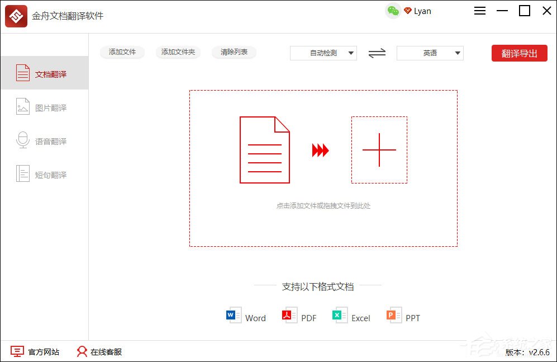Screen dimensions: 557x362
Task: Open the 自动检测 source language dropdown
Action: pos(323,53)
